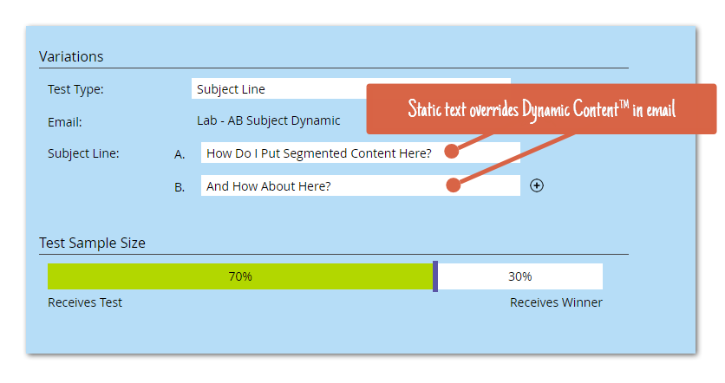Click the green 70% test portion bar
Screen dimensions: 725x383
tap(239, 276)
